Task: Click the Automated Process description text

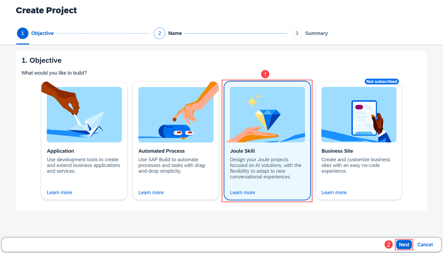Action: pyautogui.click(x=172, y=165)
